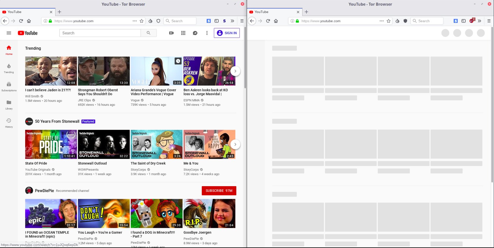This screenshot has width=494, height=248.
Task: Open hamburger menu in right browser window
Action: click(489, 21)
